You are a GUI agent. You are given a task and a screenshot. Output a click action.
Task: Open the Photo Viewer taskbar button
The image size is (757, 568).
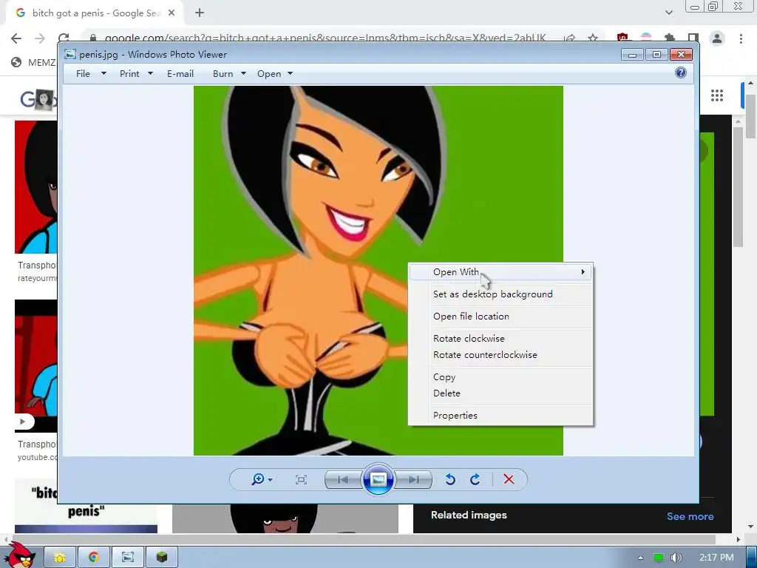click(x=128, y=558)
